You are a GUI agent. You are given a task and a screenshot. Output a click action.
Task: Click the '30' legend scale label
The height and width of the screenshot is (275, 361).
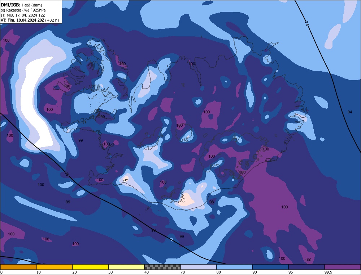110,272
